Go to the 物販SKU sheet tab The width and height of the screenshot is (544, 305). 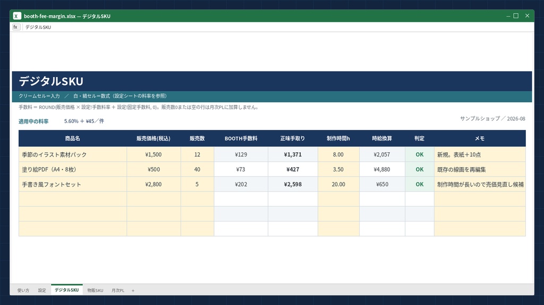click(x=95, y=291)
